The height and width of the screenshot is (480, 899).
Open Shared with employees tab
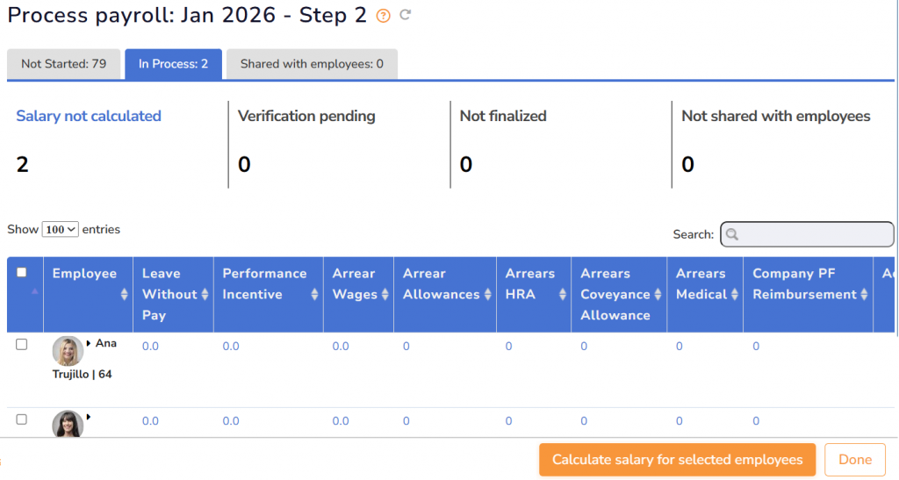[x=312, y=64]
